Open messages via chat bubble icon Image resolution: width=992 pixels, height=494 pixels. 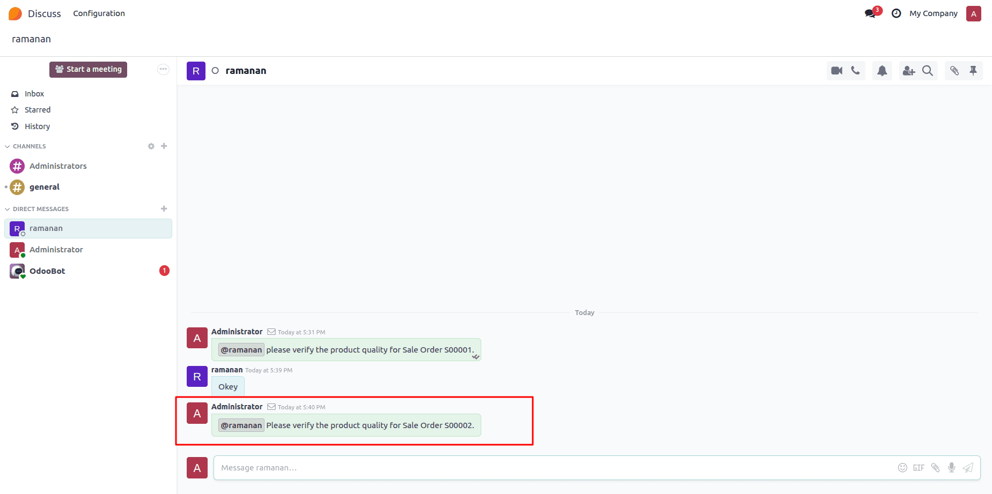(870, 13)
